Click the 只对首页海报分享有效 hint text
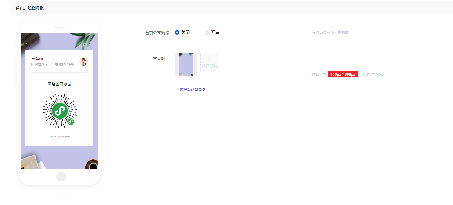Screen dimensions: 453x205 (330, 32)
